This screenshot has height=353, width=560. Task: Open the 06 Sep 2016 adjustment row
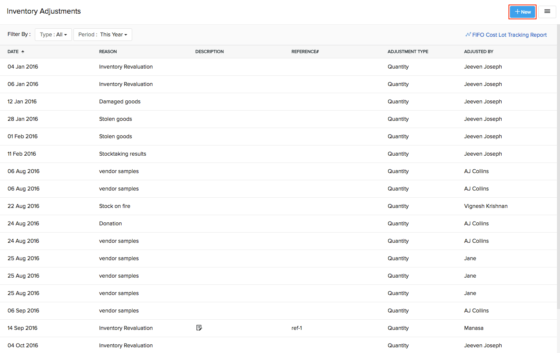[x=278, y=311]
